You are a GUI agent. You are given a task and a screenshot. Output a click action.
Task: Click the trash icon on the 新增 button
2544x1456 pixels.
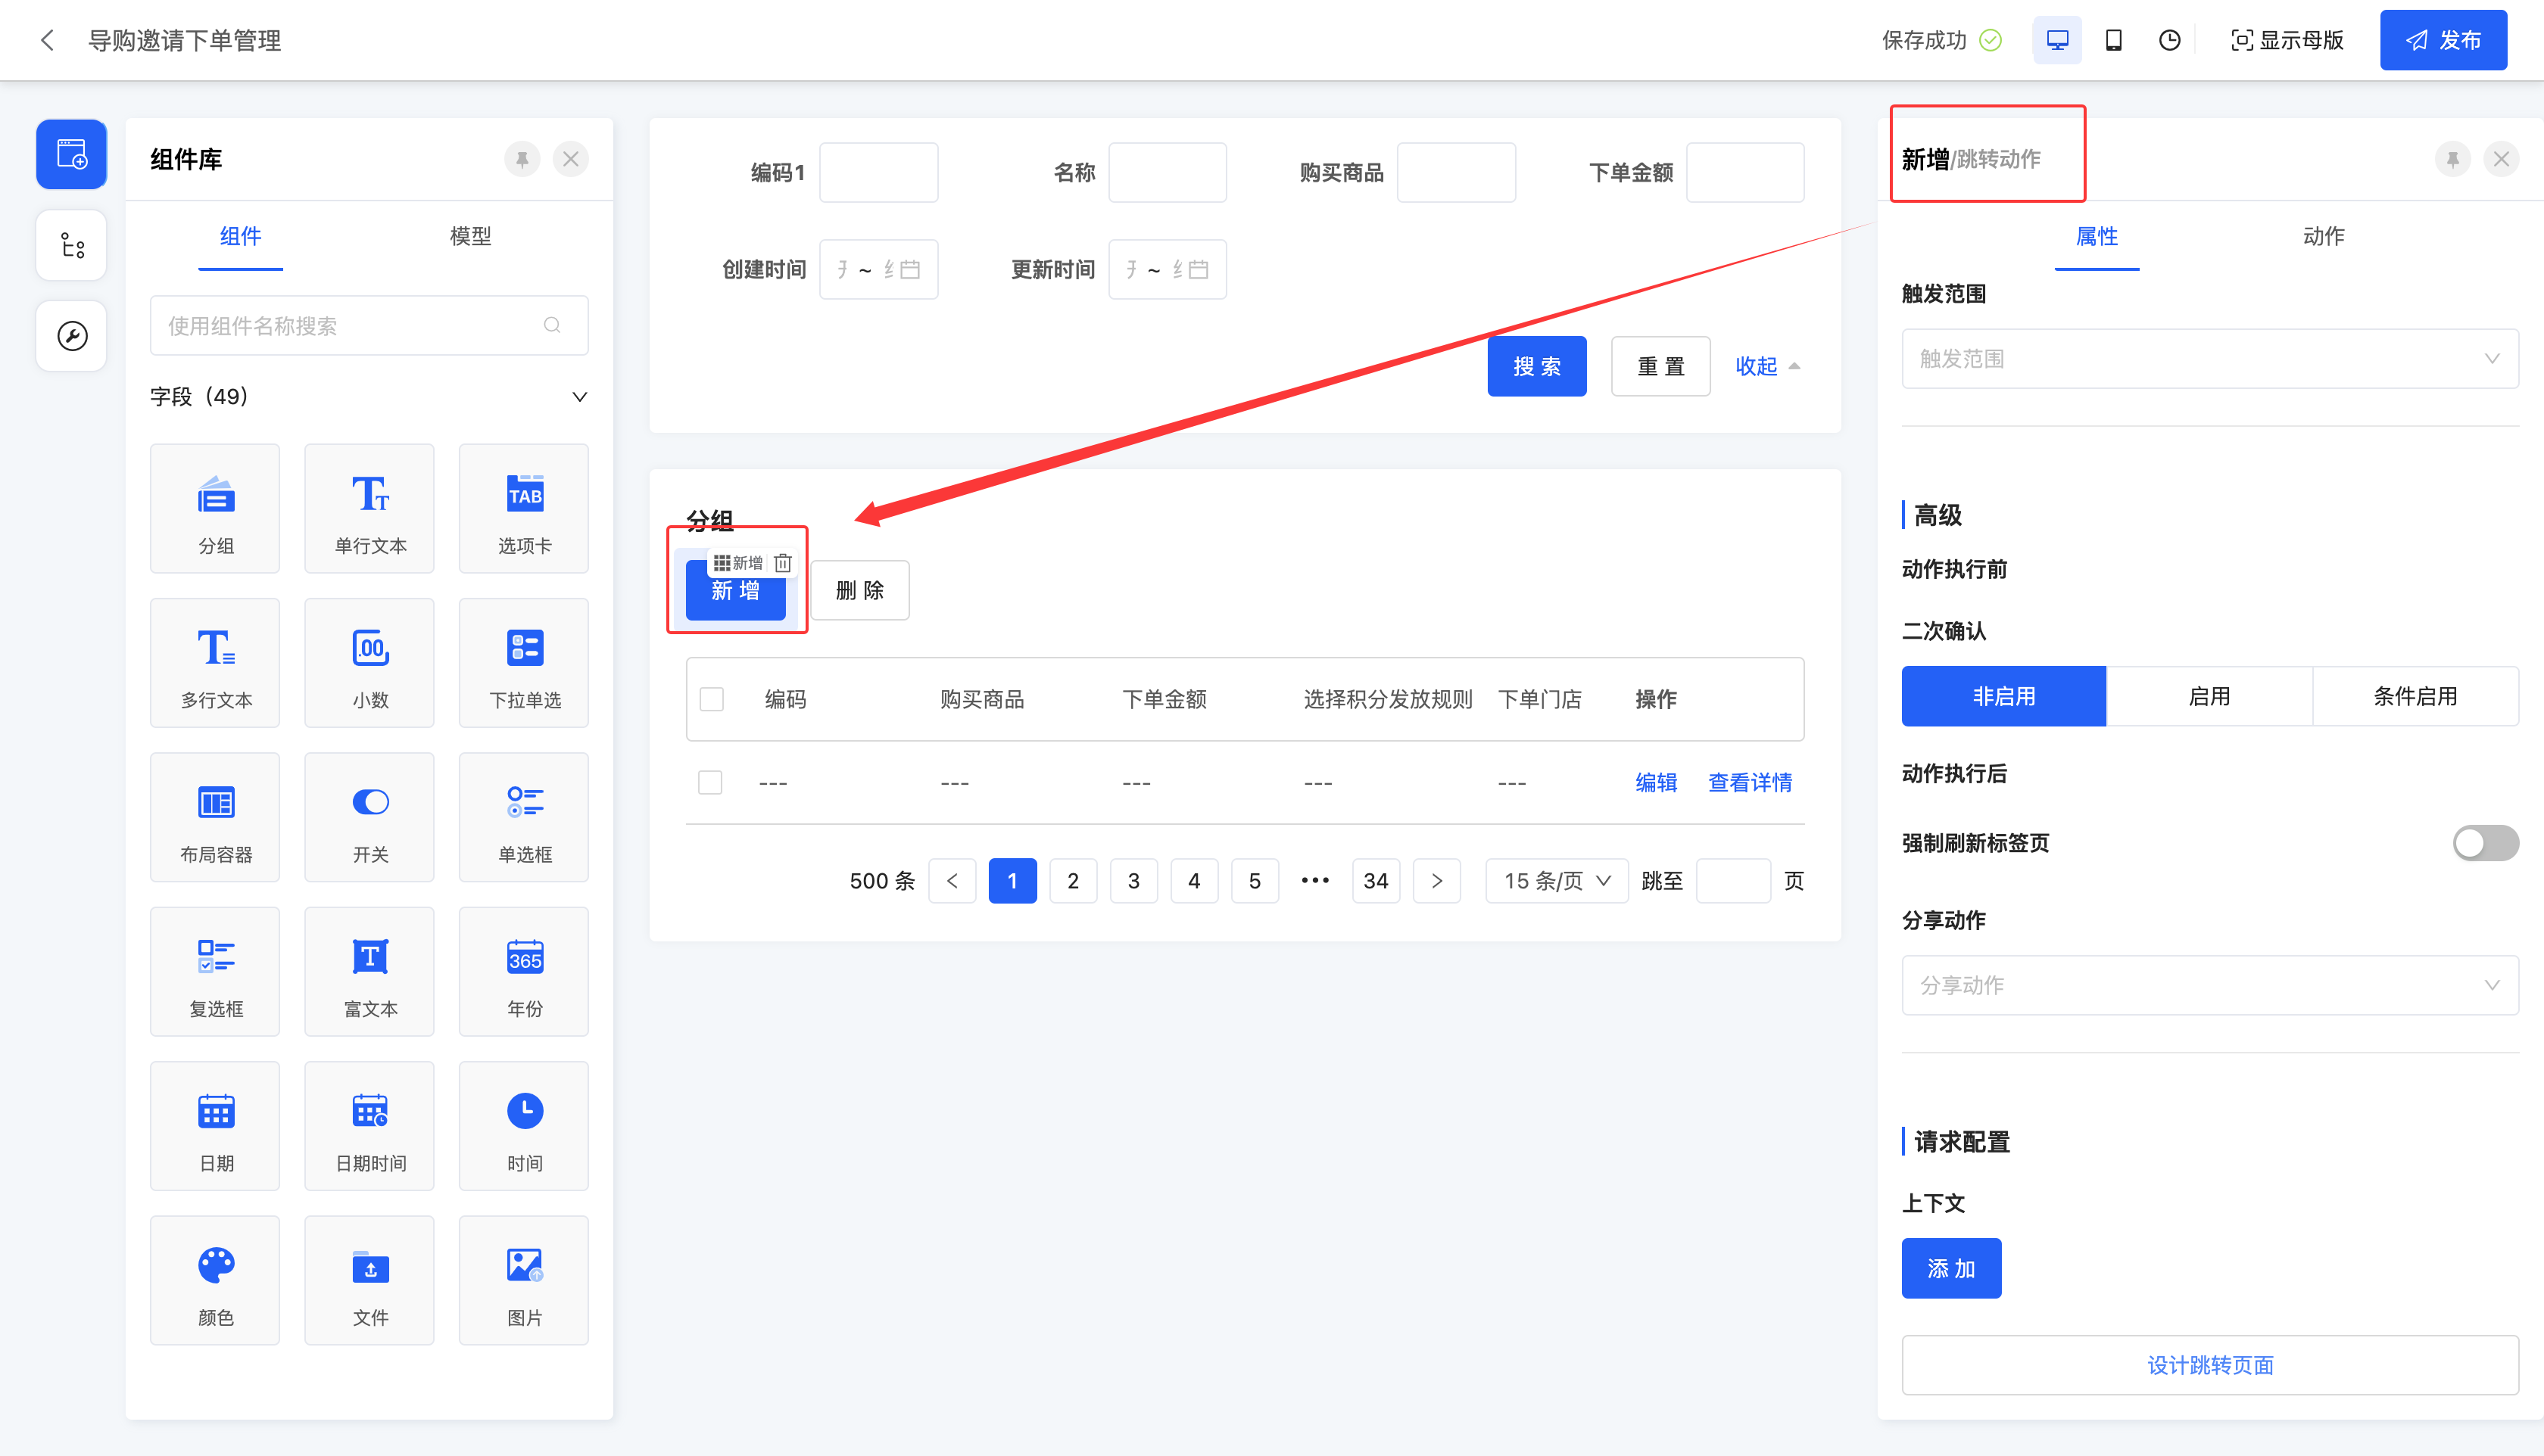784,563
